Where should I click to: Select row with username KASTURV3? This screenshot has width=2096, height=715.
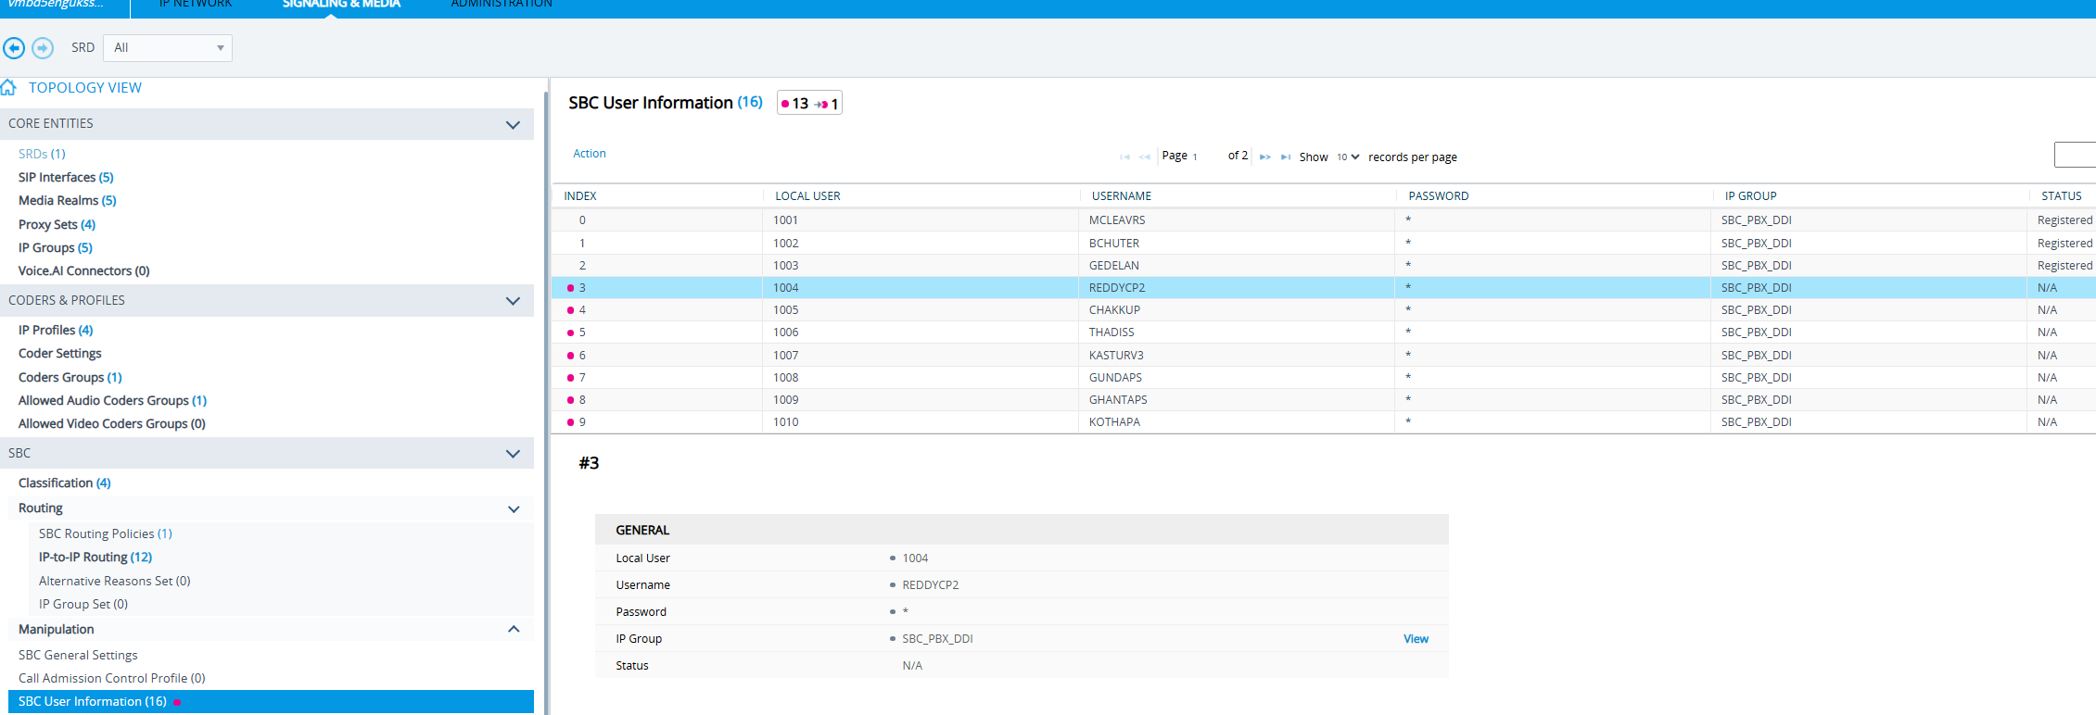pyautogui.click(x=1324, y=355)
